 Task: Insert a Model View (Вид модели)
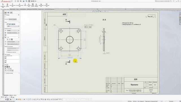tap(7, 5)
